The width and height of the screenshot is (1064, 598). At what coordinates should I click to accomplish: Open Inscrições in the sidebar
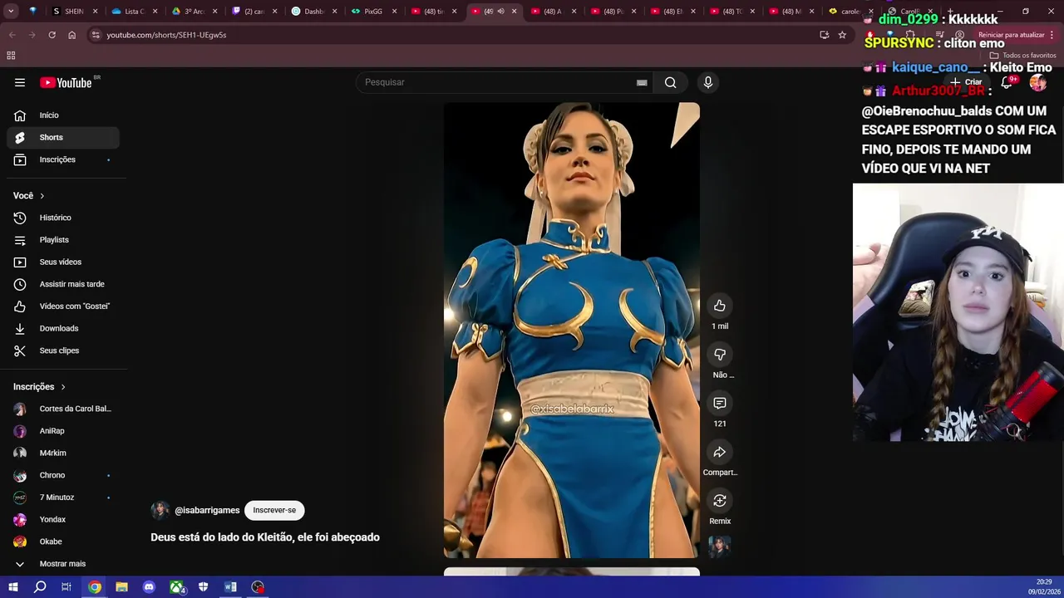tap(63, 159)
